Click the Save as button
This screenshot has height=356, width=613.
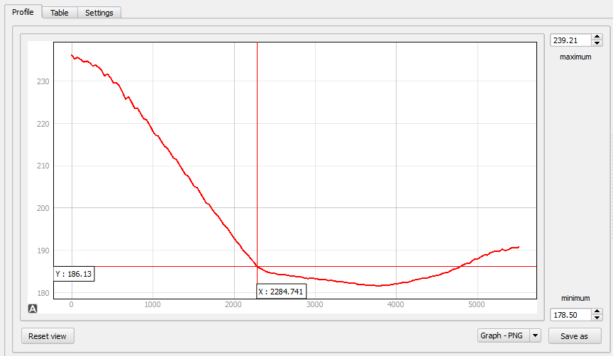(574, 336)
